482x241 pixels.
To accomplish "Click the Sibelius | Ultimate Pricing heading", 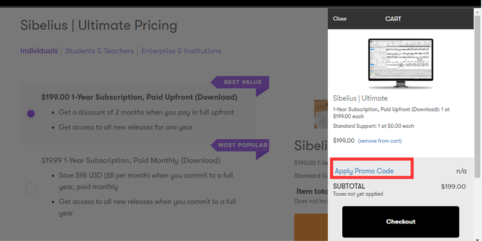I will (99, 25).
